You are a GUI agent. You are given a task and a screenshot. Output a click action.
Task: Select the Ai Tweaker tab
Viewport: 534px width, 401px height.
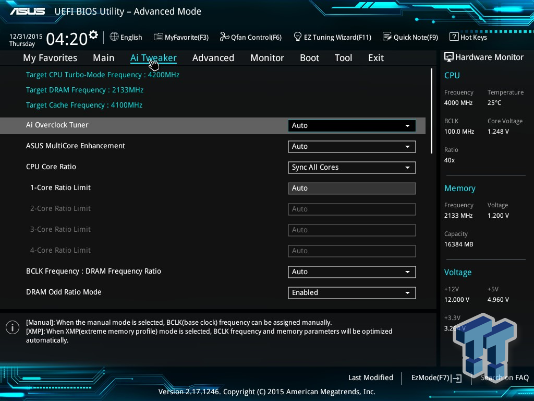[153, 58]
